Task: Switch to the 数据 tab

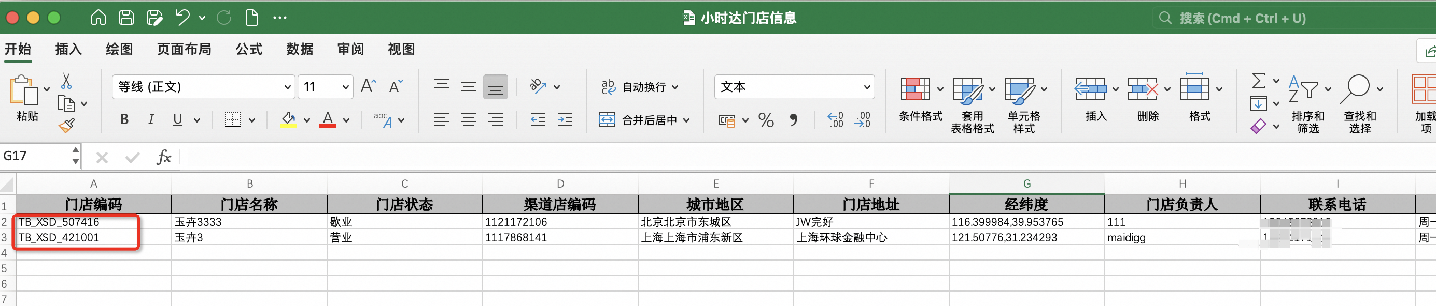Action: (x=299, y=50)
